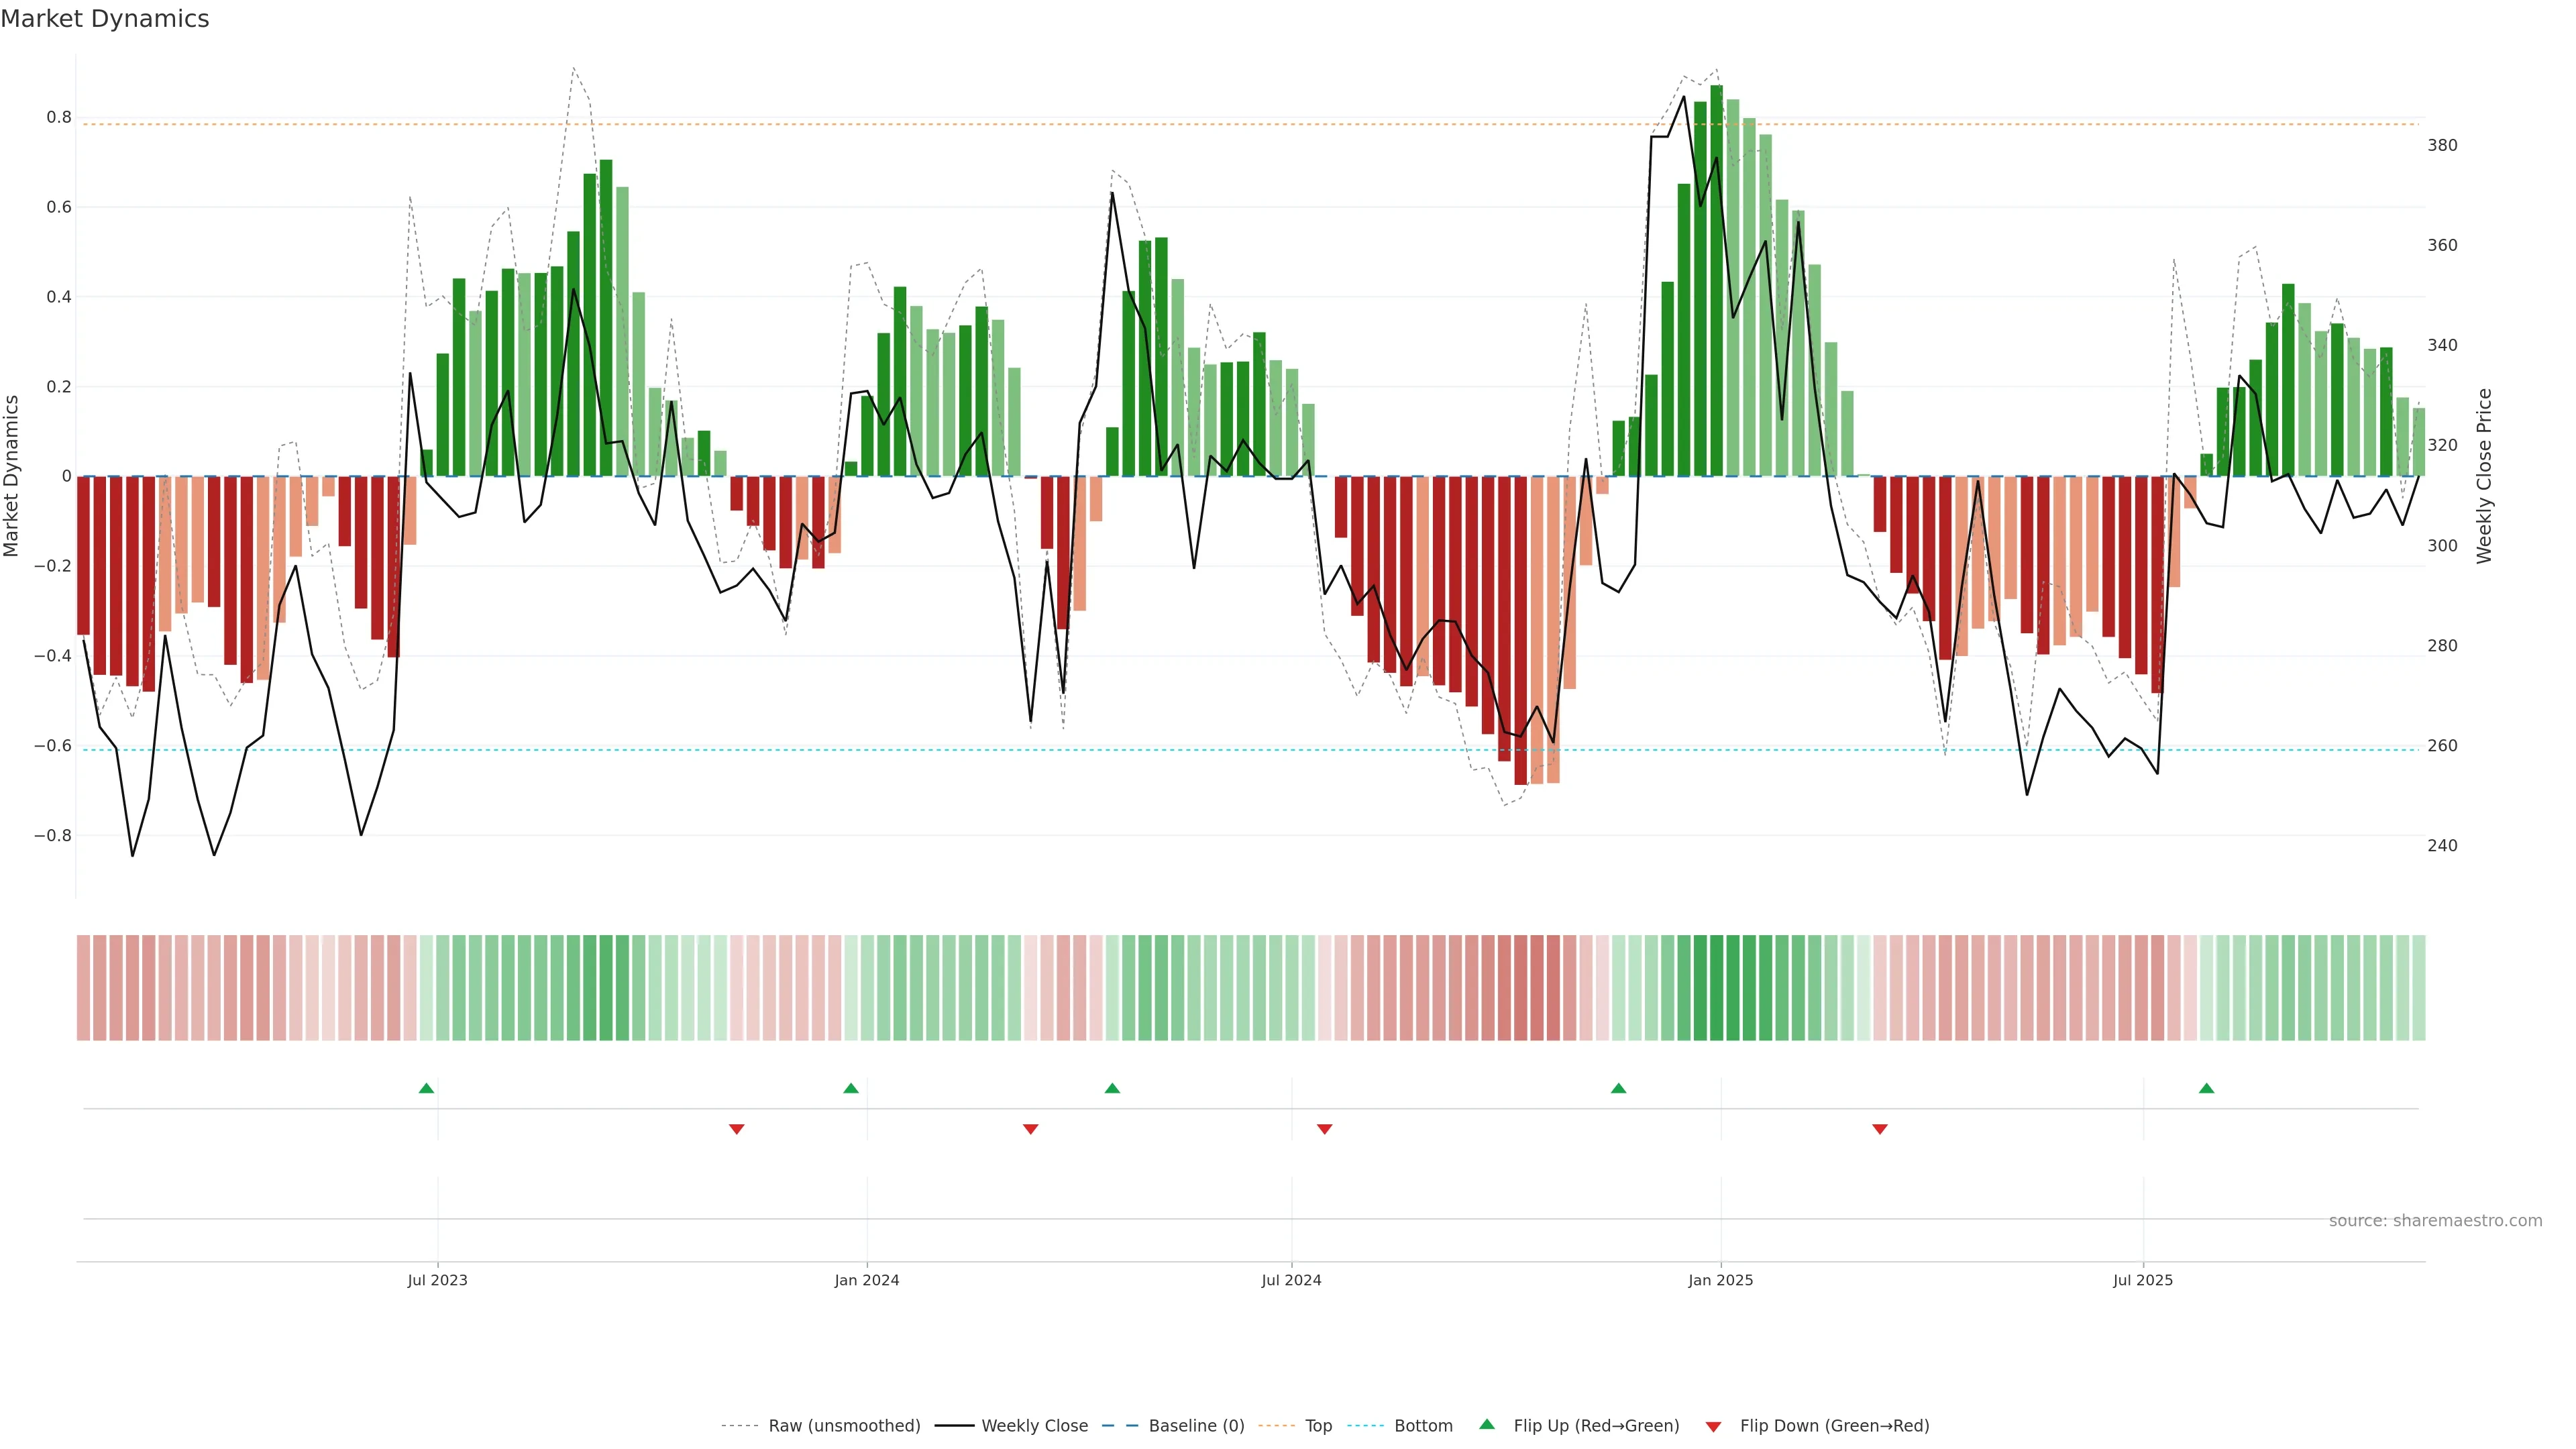Click the flip-up triangle marker before Jan 2024
This screenshot has width=2576, height=1449.
click(x=851, y=1088)
